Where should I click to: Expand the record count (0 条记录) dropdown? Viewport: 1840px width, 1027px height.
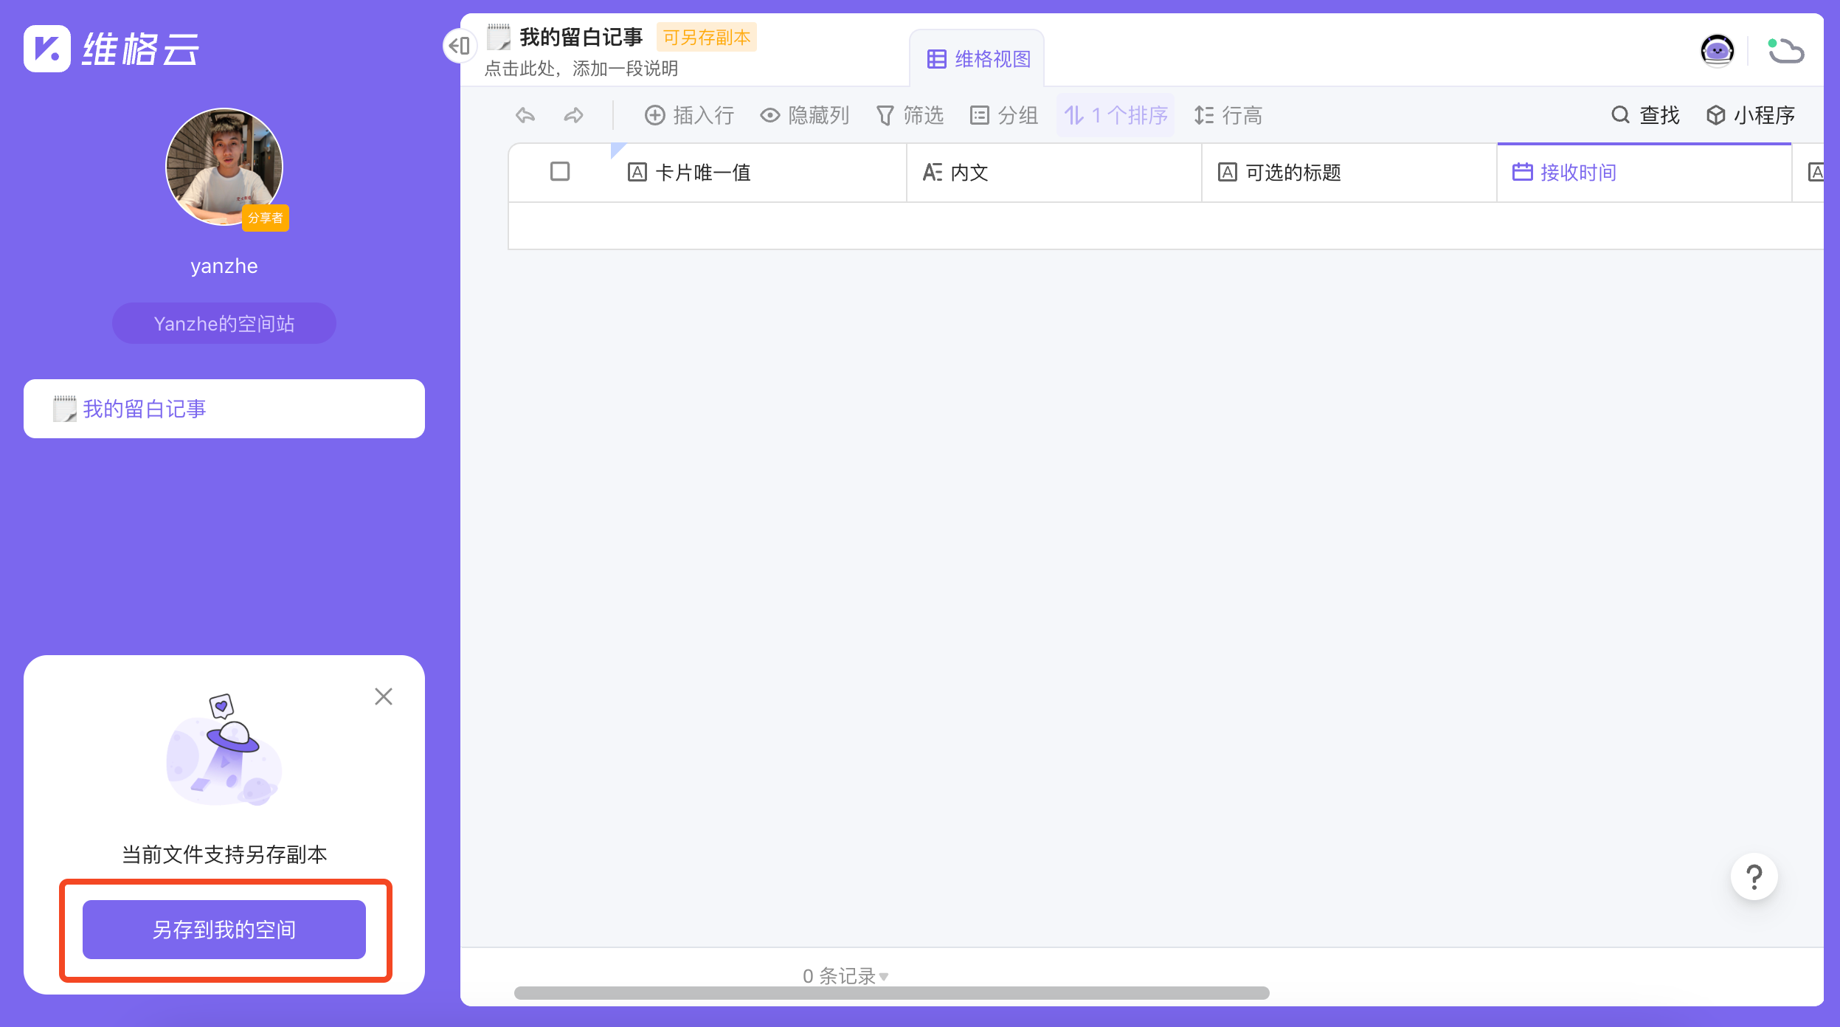click(843, 975)
